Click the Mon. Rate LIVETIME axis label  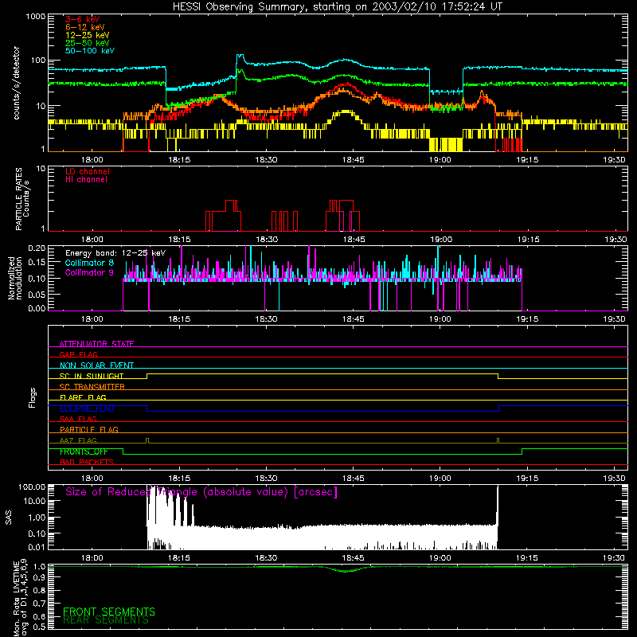pyautogui.click(x=20, y=598)
